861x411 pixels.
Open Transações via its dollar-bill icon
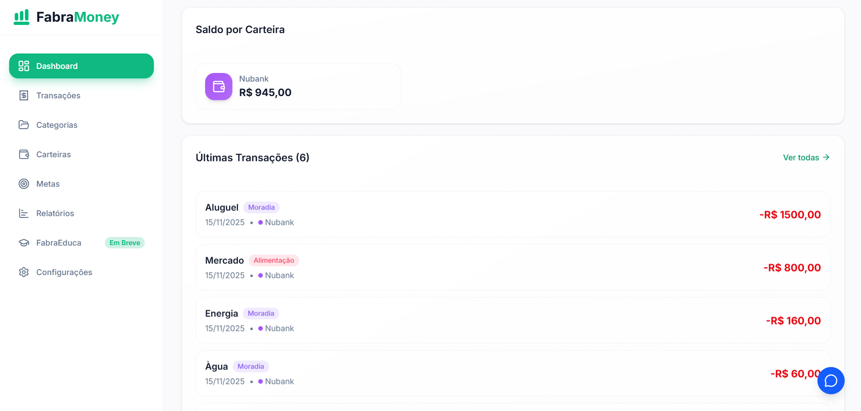pyautogui.click(x=24, y=95)
